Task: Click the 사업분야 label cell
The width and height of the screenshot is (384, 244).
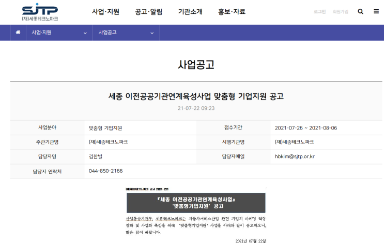Action: tap(47, 127)
